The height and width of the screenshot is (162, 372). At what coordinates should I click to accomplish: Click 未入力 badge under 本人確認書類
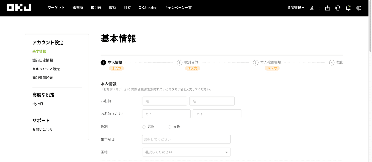pos(272,68)
